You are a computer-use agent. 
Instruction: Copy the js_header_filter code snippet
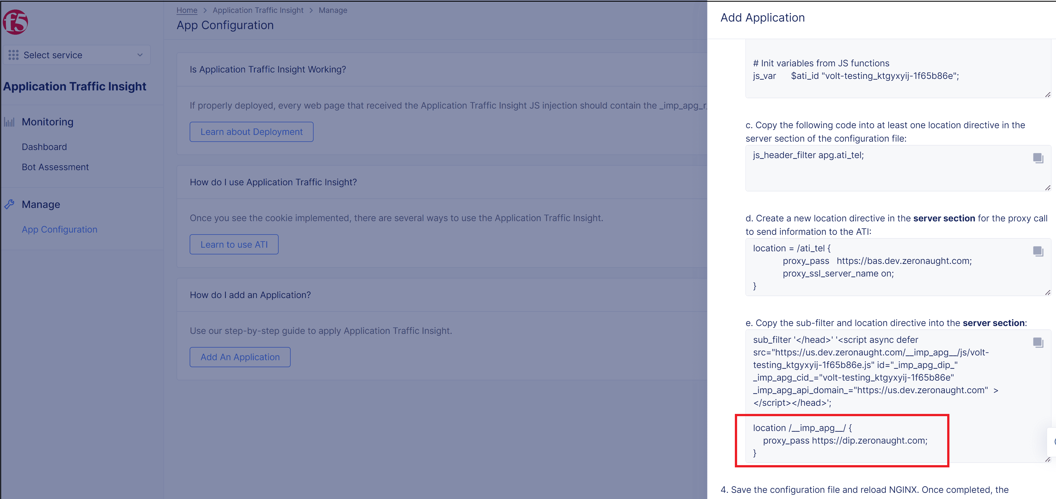1038,158
